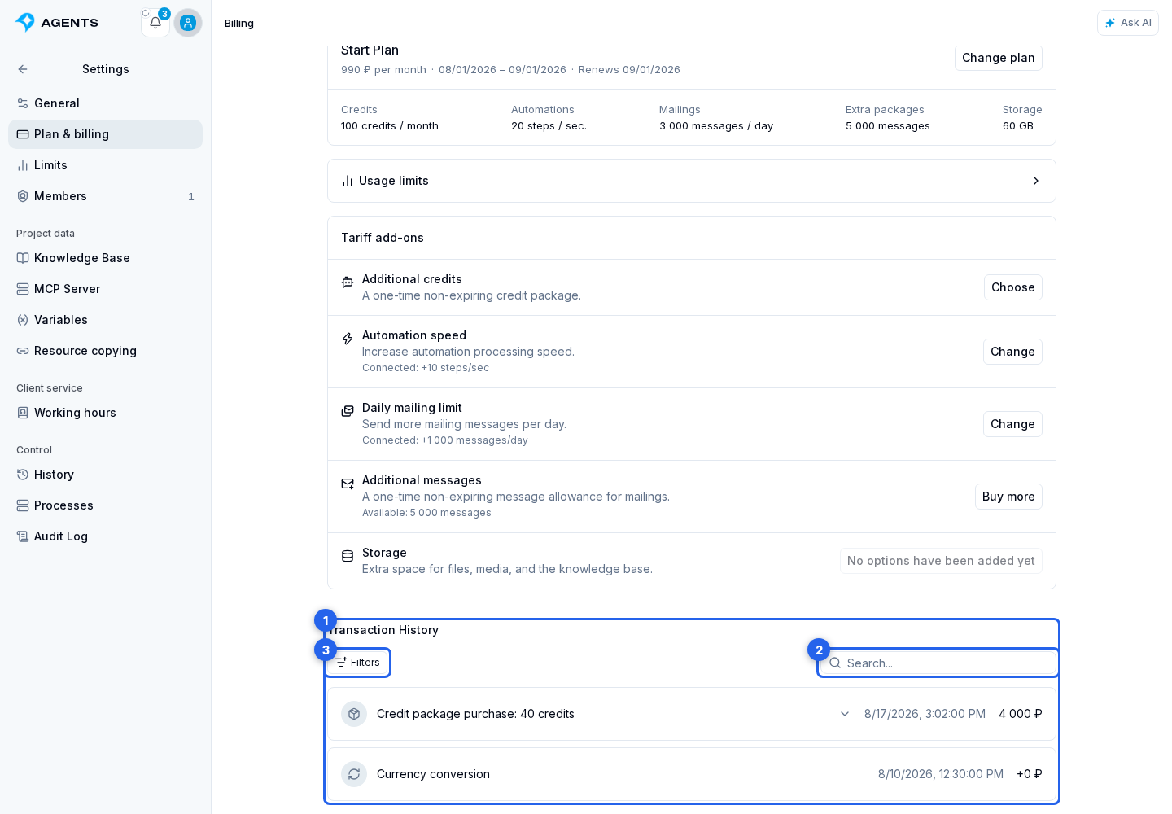This screenshot has height=814, width=1172.
Task: Click the MCP Server icon
Action: click(23, 289)
